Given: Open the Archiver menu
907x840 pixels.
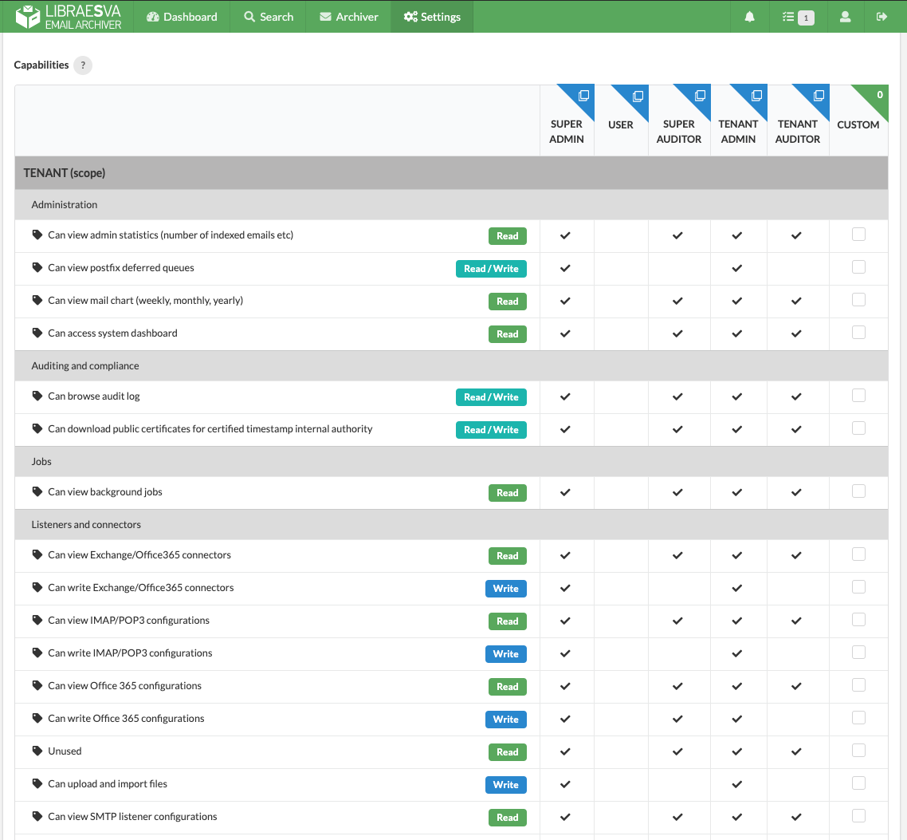Looking at the screenshot, I should (348, 17).
